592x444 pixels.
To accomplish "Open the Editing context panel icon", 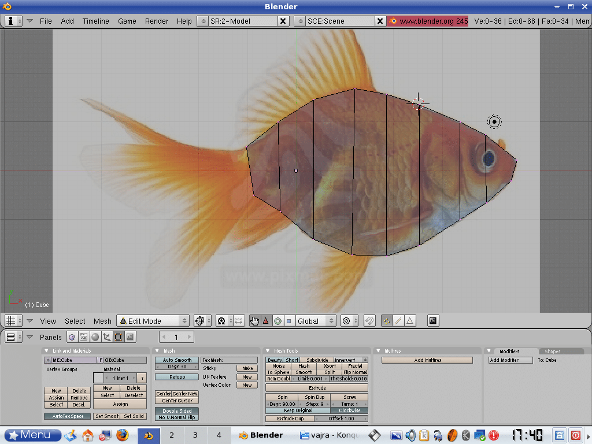I will [x=119, y=337].
